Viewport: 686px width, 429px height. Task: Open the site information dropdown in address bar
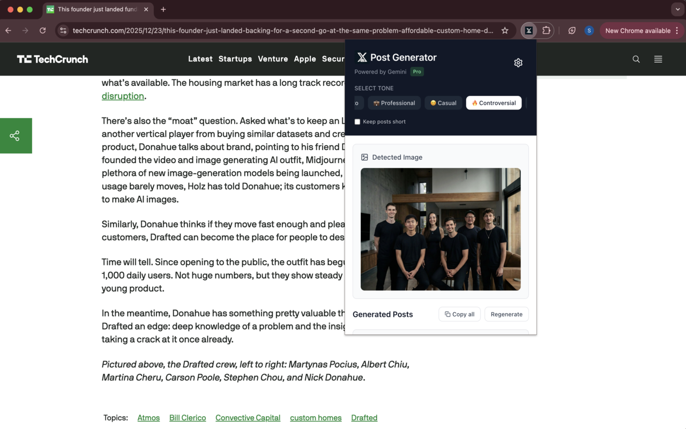63,31
